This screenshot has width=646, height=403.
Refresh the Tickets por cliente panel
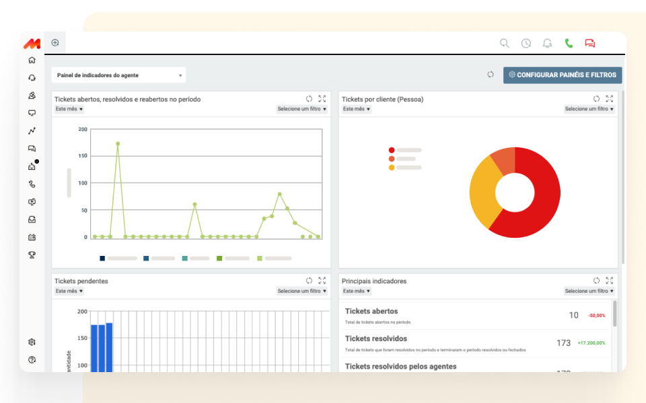(596, 99)
